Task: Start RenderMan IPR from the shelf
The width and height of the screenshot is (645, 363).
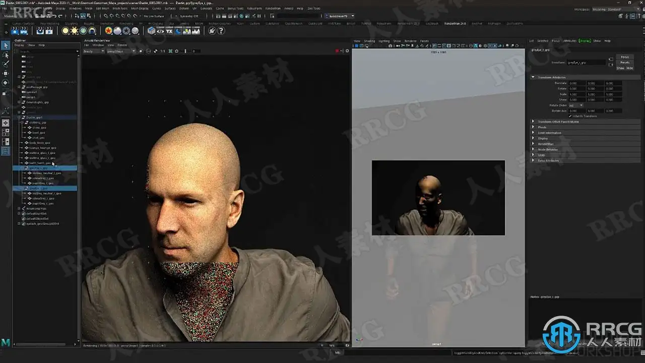Action: (24, 31)
